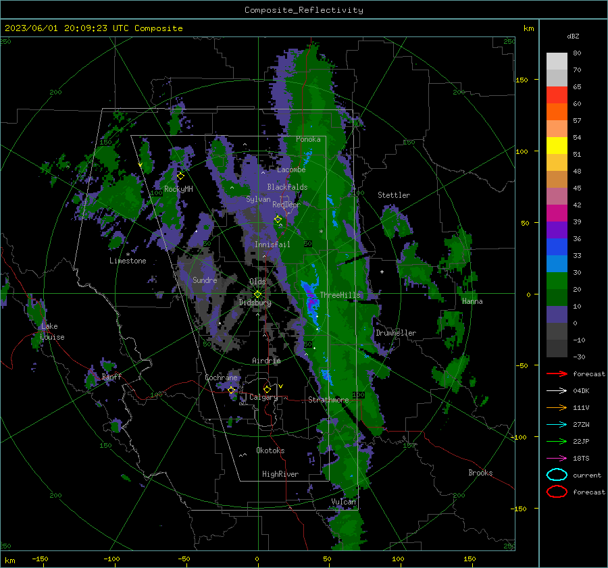Click the HighRiver city label
The width and height of the screenshot is (608, 568).
coord(280,474)
